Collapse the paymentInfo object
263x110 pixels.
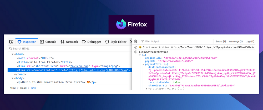[x=143, y=64]
